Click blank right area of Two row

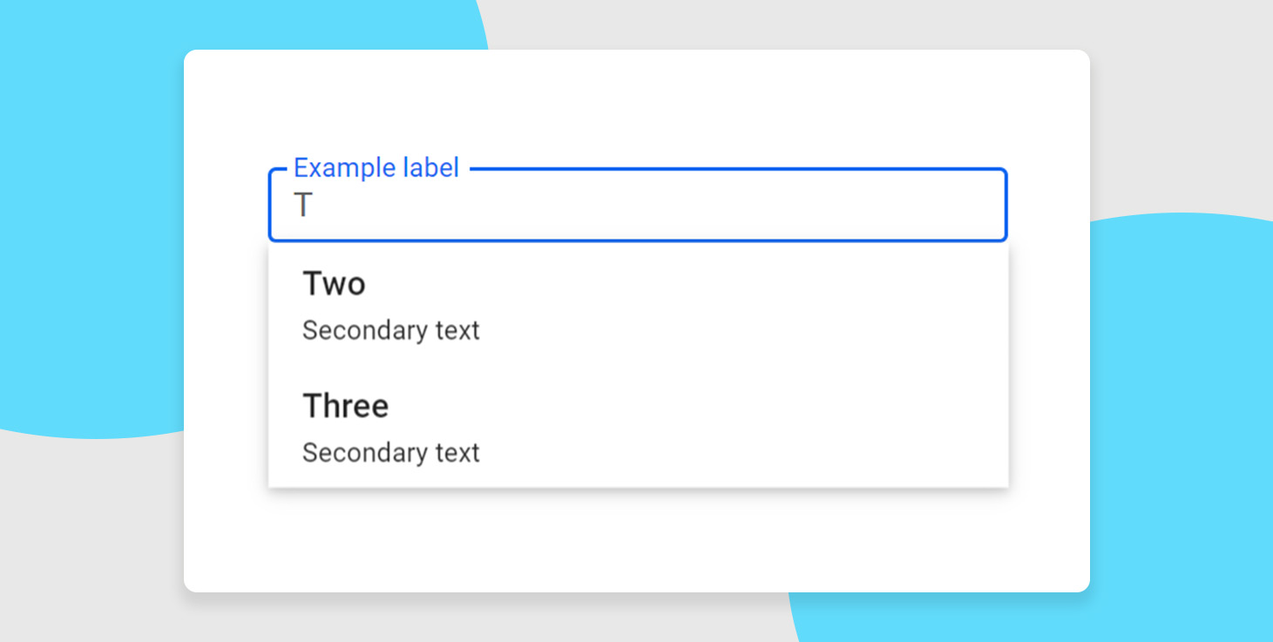[828, 305]
